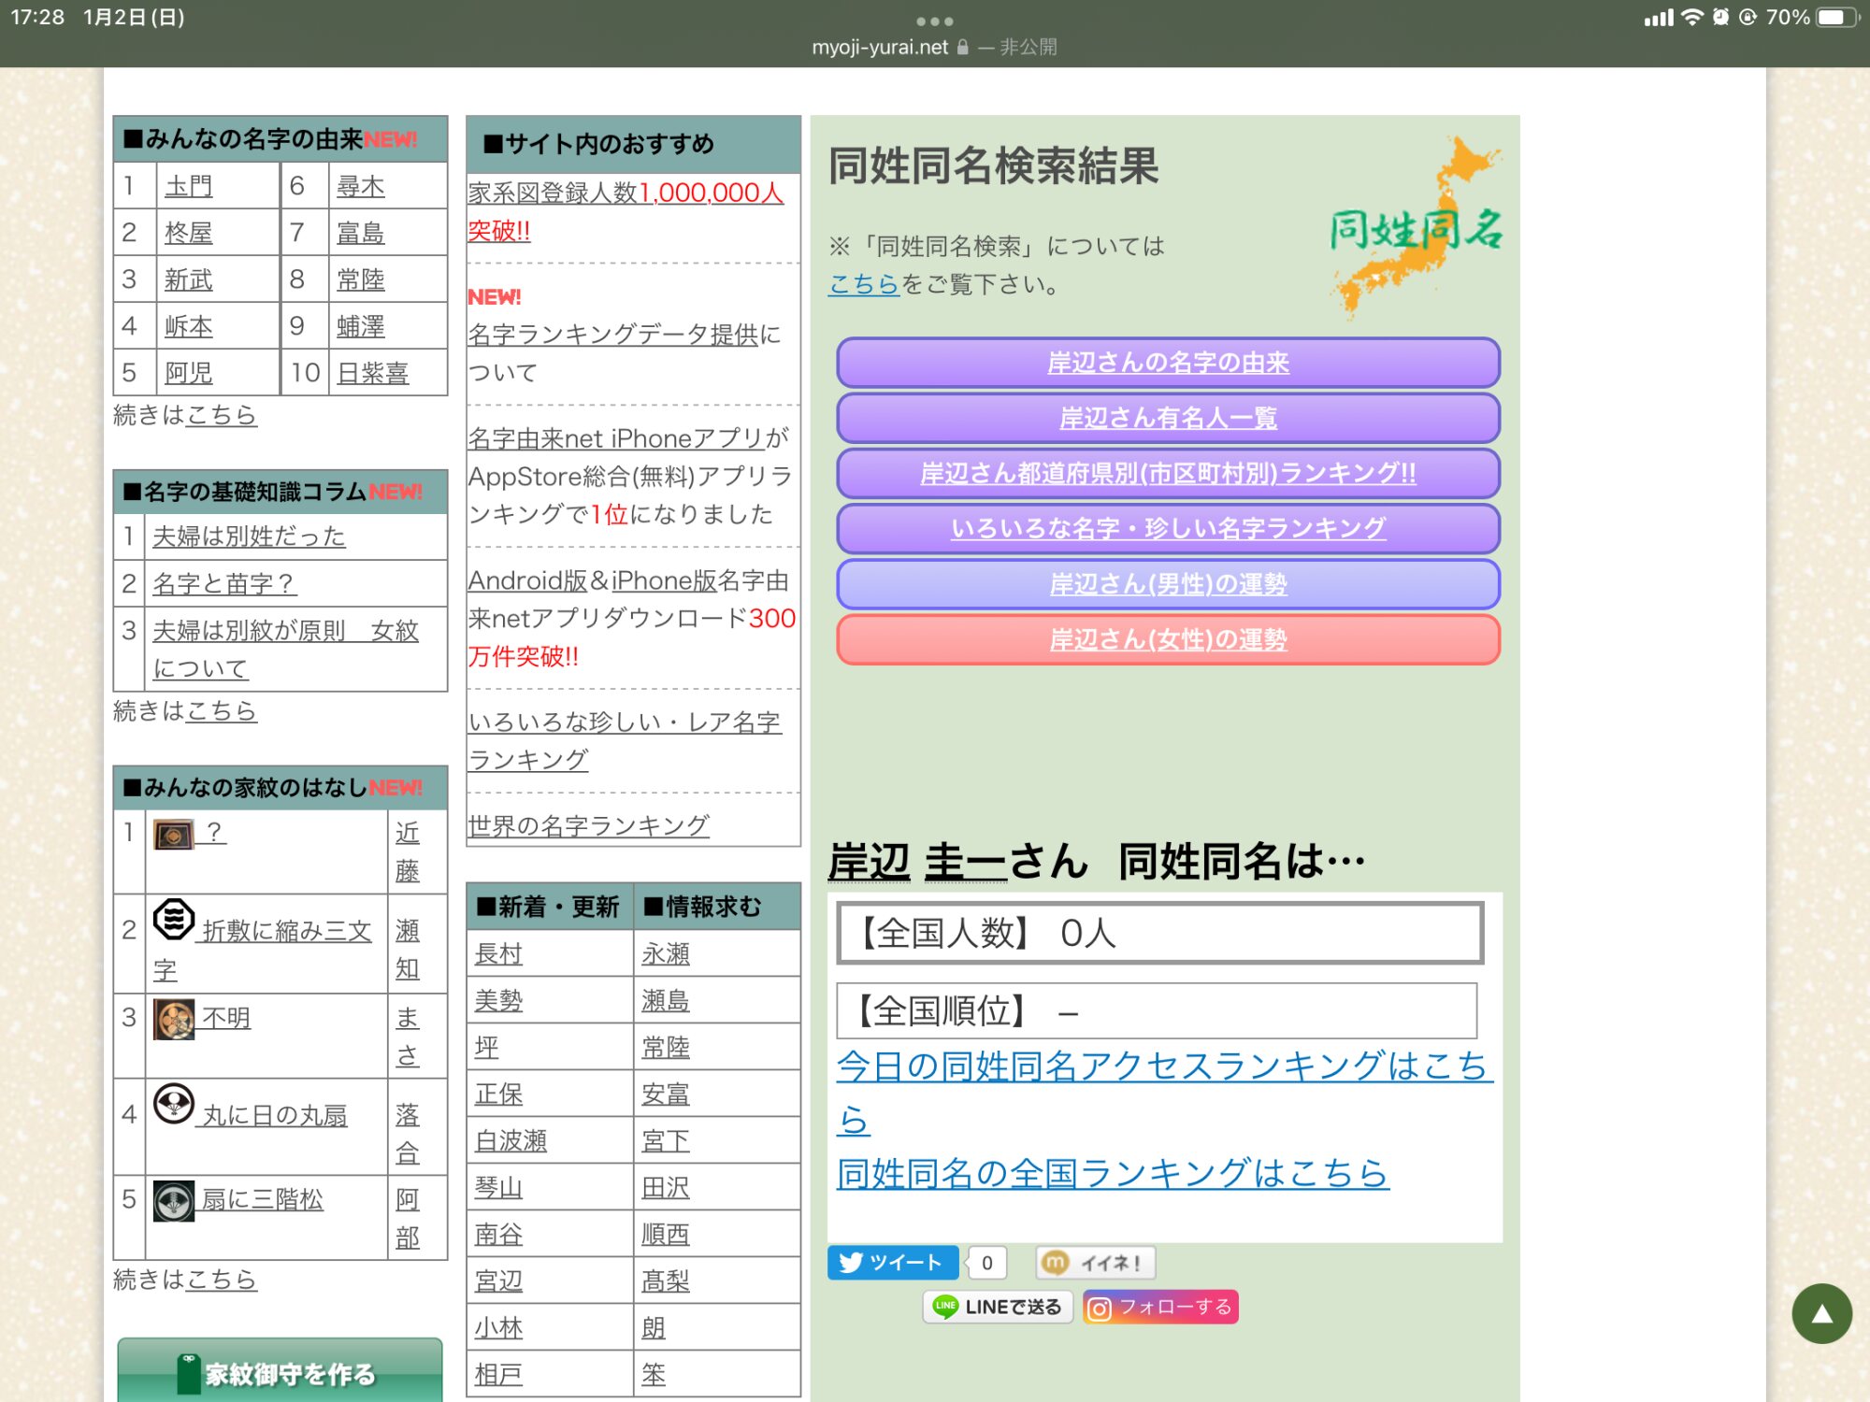
Task: Click the 同姓同名の全国ランキングはこちら link
Action: tap(1112, 1173)
